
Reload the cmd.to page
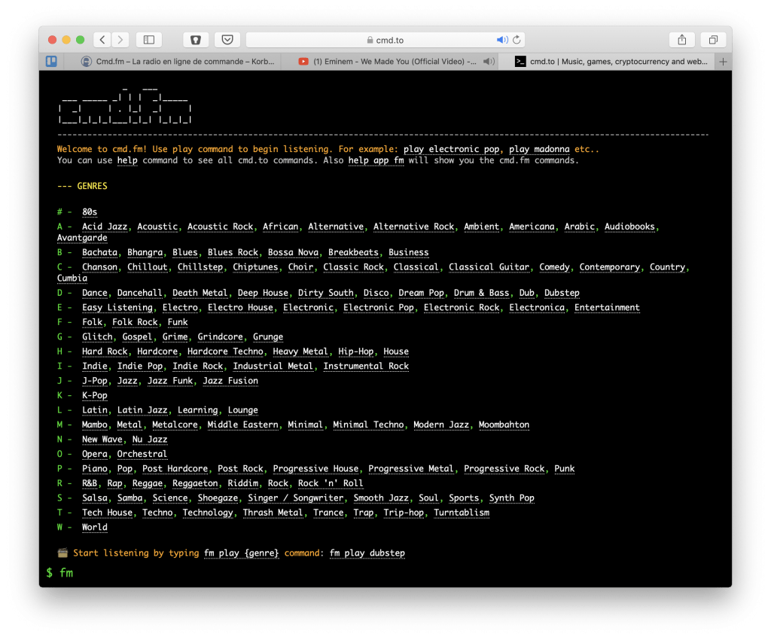point(517,40)
